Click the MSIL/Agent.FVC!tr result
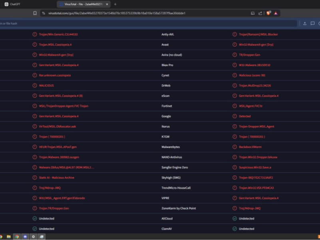Screen dimensions: 320x240 [251, 106]
